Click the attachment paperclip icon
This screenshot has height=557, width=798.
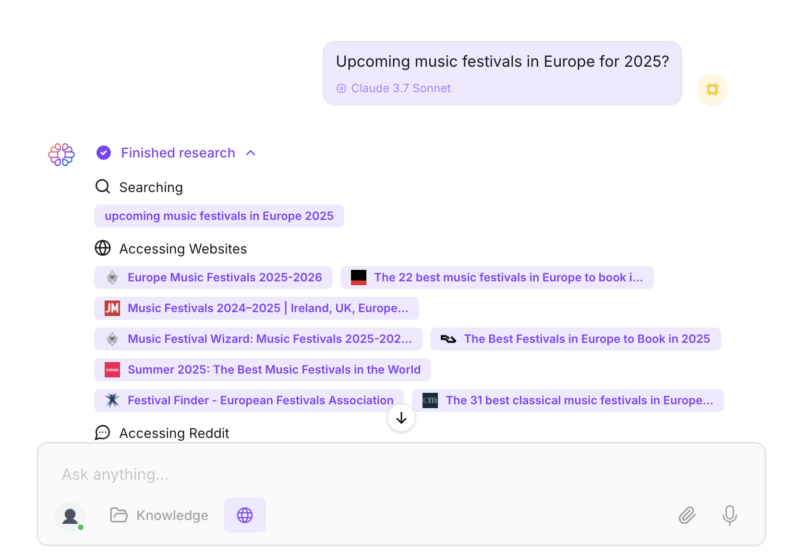click(x=687, y=515)
